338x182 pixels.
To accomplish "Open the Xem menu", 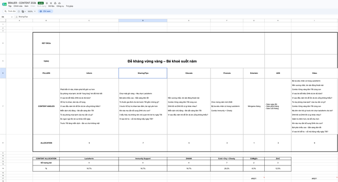I will [x=26, y=6].
